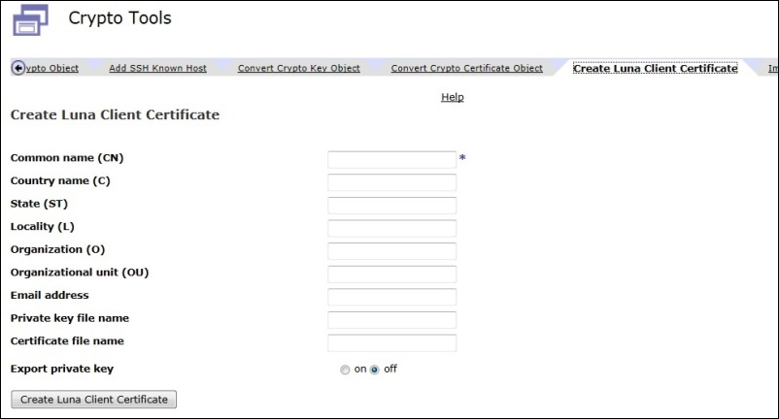Viewport: 779px width, 419px height.
Task: Open the Add SSH Known Host tab
Action: coord(157,68)
